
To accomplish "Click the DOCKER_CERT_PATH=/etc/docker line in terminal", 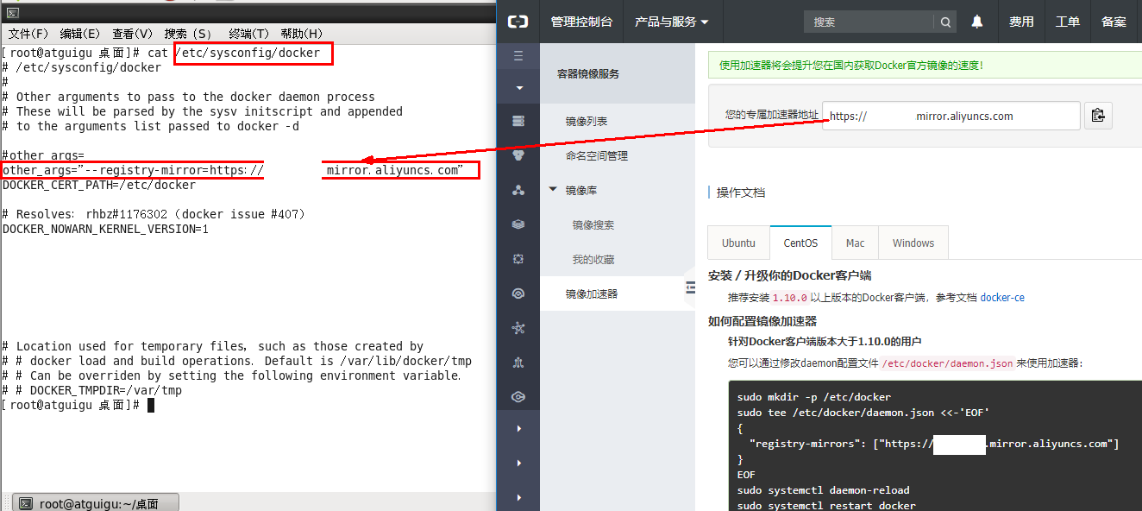I will [x=99, y=185].
